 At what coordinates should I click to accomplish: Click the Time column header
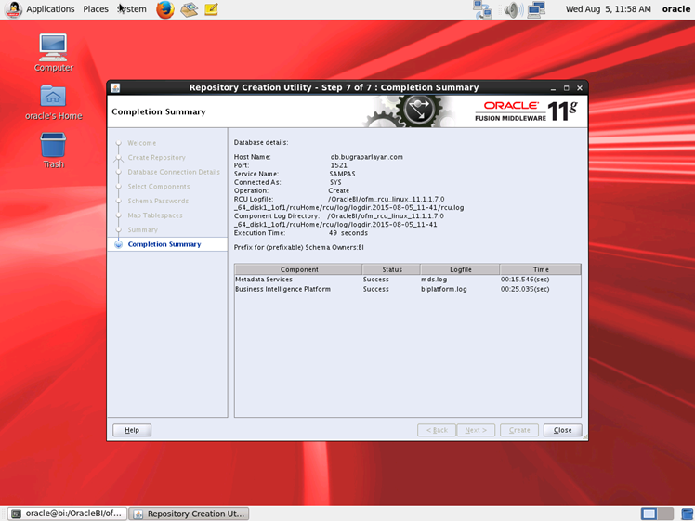click(x=541, y=269)
